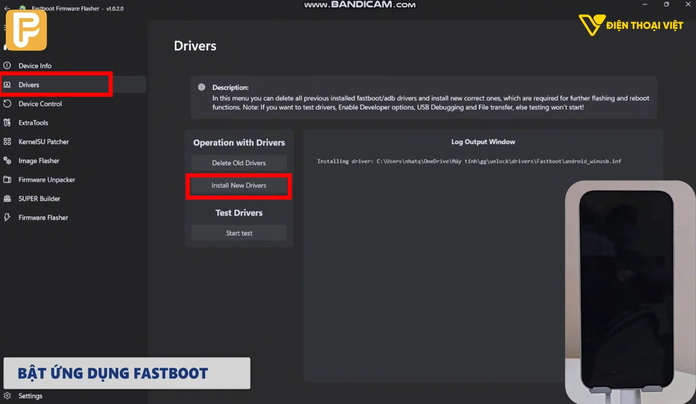
Task: Click the ExtraTools wrench icon
Action: click(x=7, y=122)
